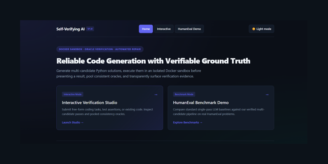
Task: Click the arrow icon on HumanEval Benchmark Demo card
Action: click(267, 95)
